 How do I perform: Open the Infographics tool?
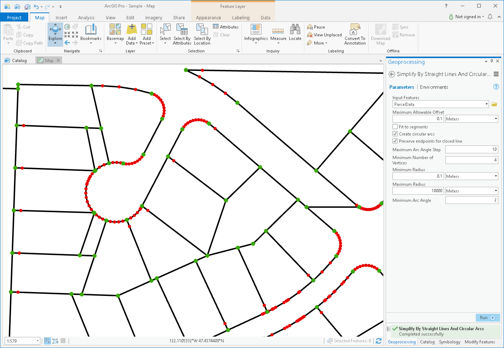click(x=256, y=34)
